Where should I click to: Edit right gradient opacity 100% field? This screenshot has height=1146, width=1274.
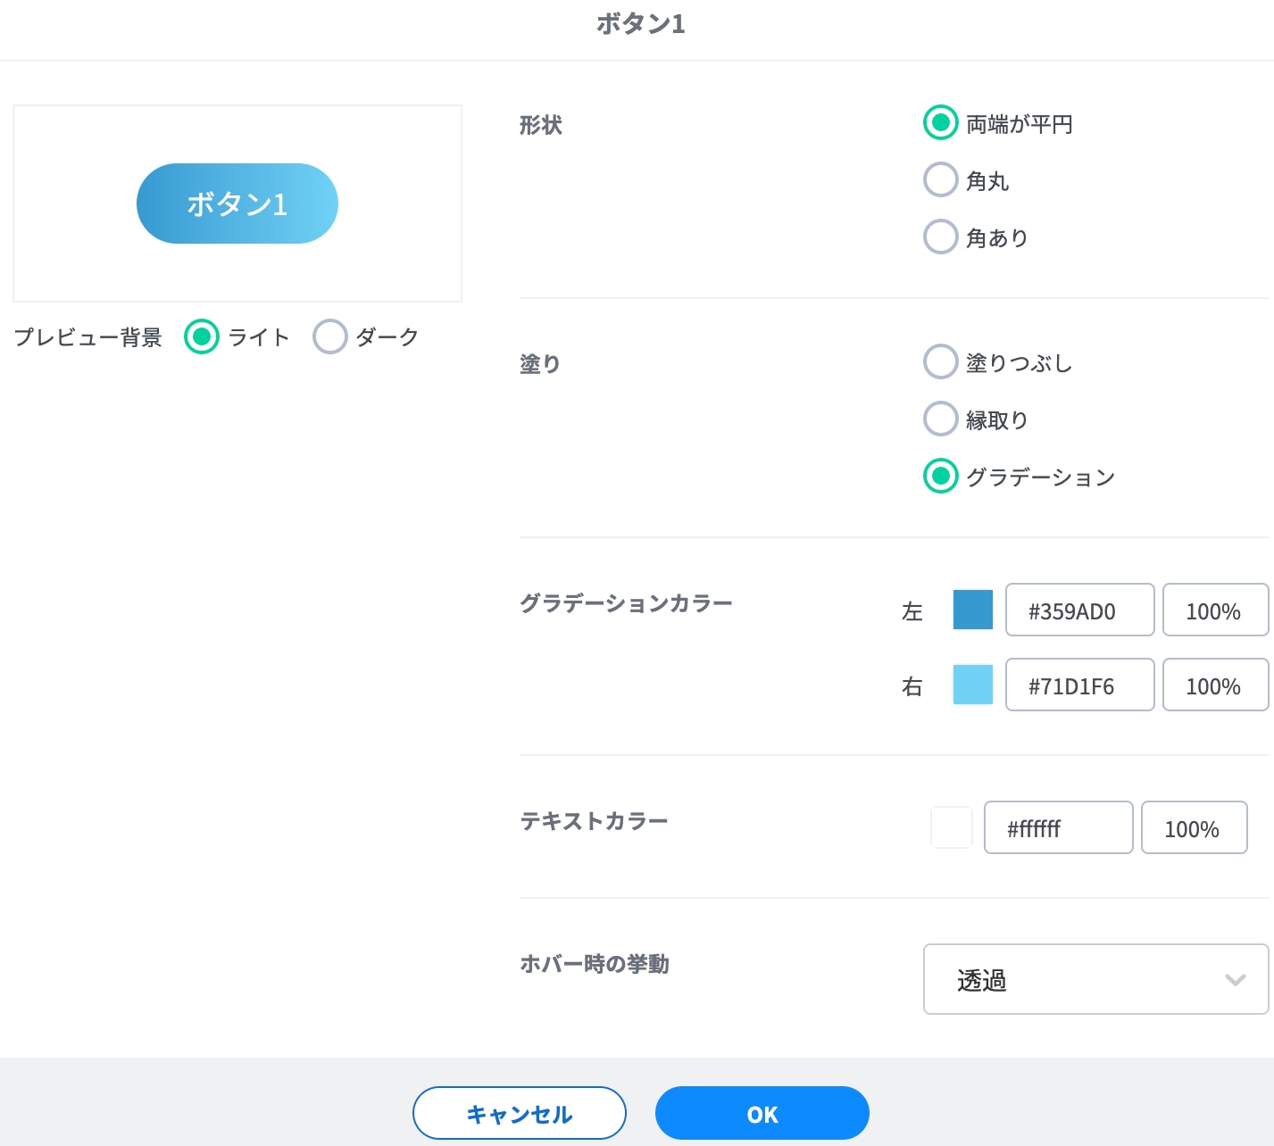point(1216,685)
